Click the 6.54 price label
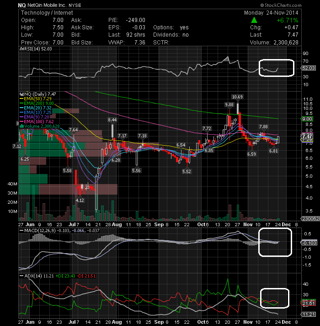This screenshot has width=320, height=326. (181, 145)
